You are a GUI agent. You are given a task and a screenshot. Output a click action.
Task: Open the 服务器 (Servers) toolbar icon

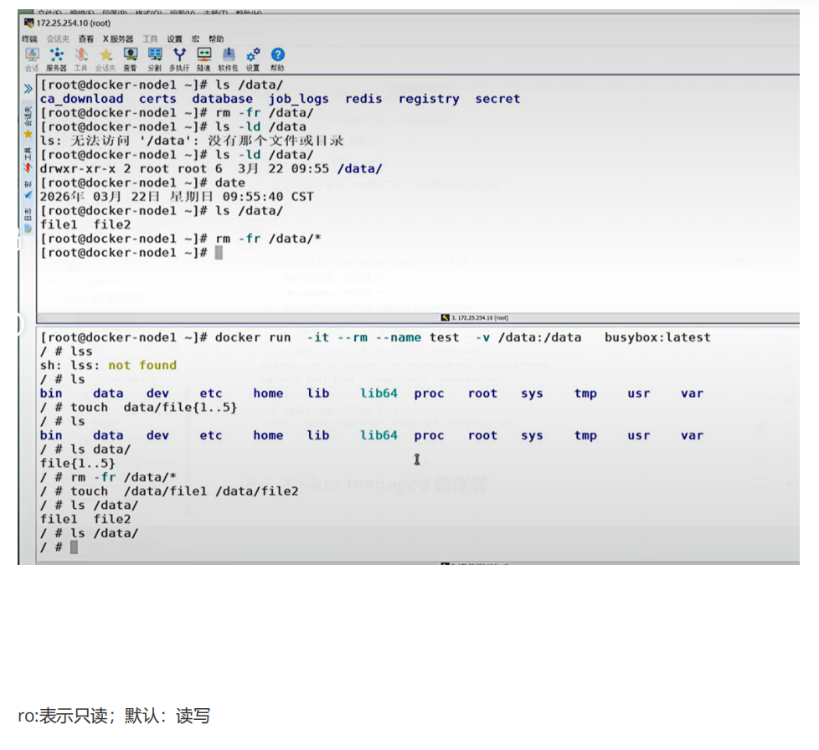click(56, 59)
